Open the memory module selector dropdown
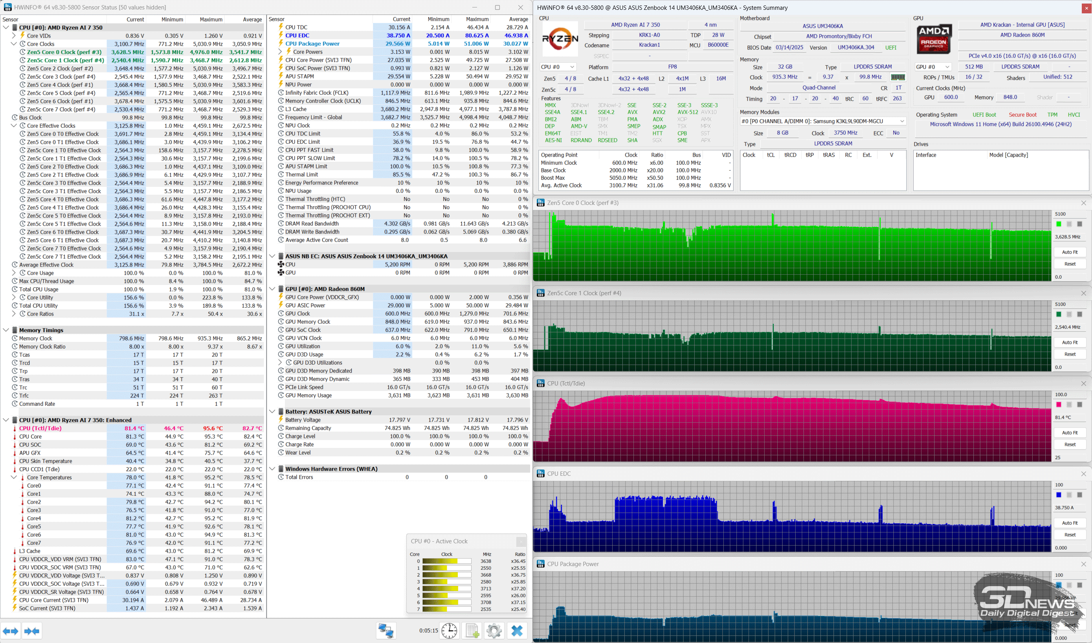 (823, 121)
